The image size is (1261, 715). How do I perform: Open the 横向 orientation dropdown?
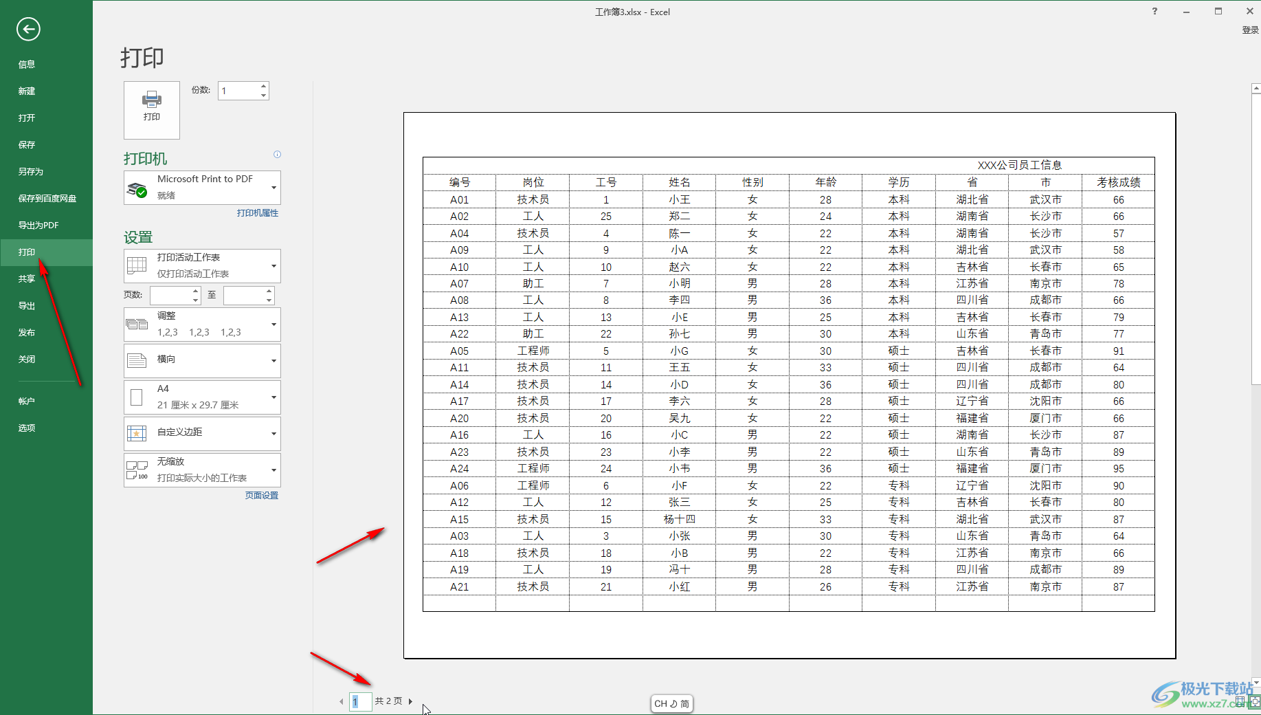pos(202,361)
